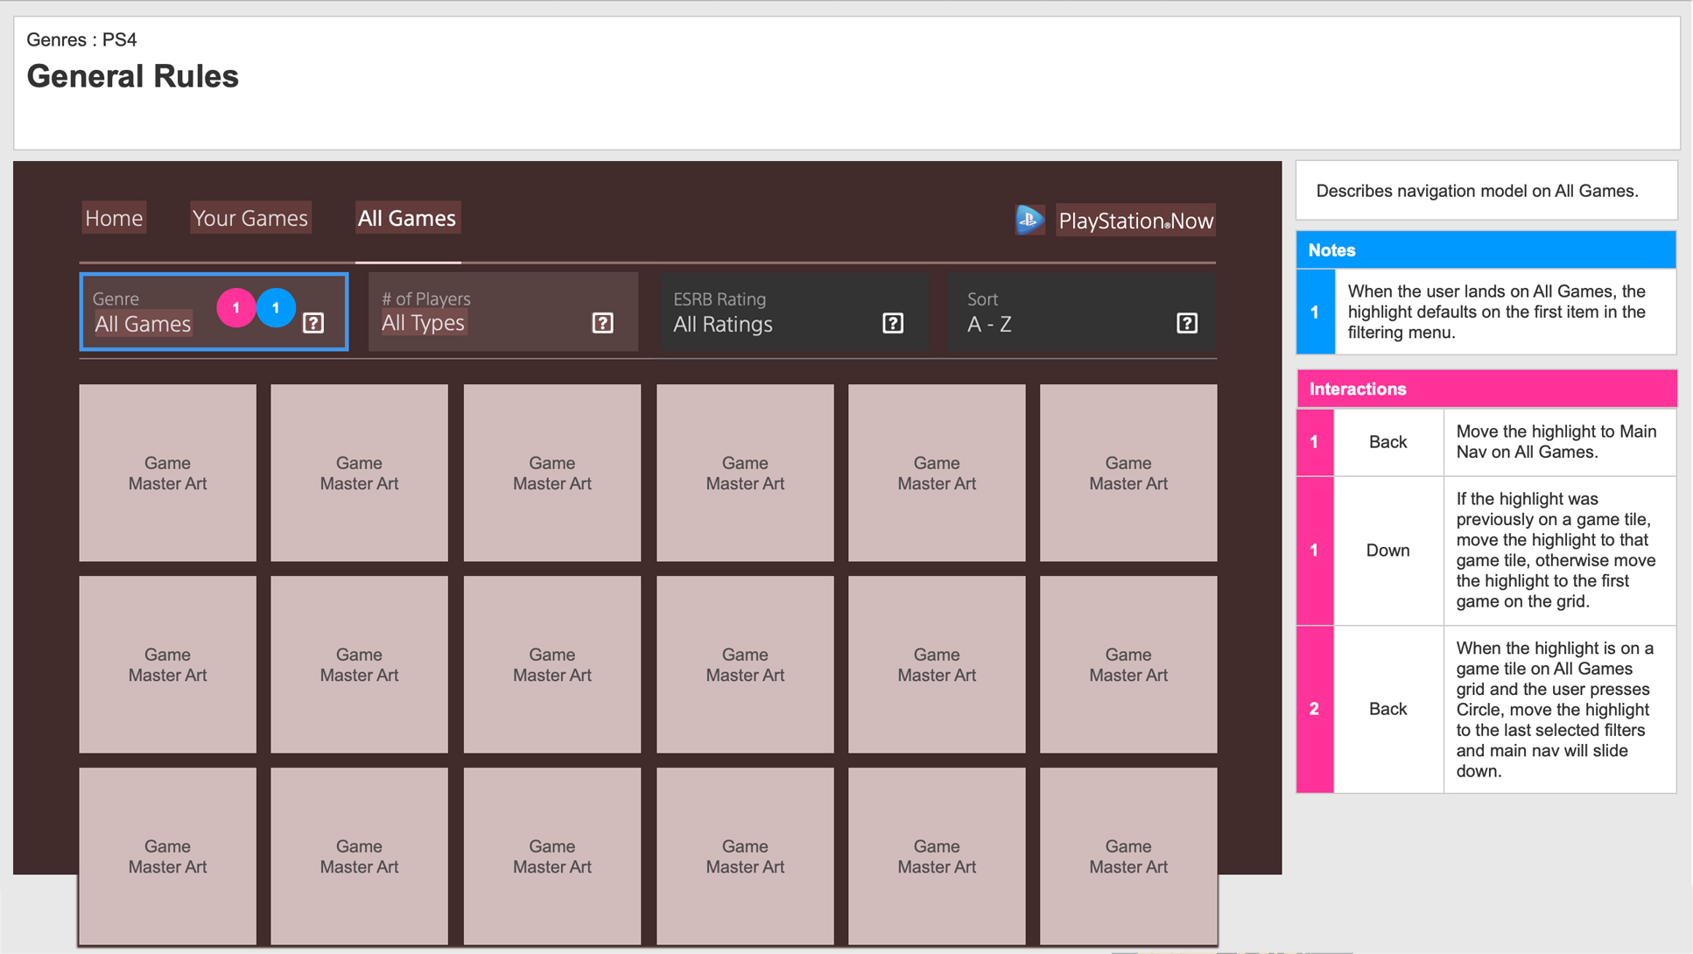Click the blue Notes panel header
Viewport: 1693px width, 954px height.
tap(1486, 250)
